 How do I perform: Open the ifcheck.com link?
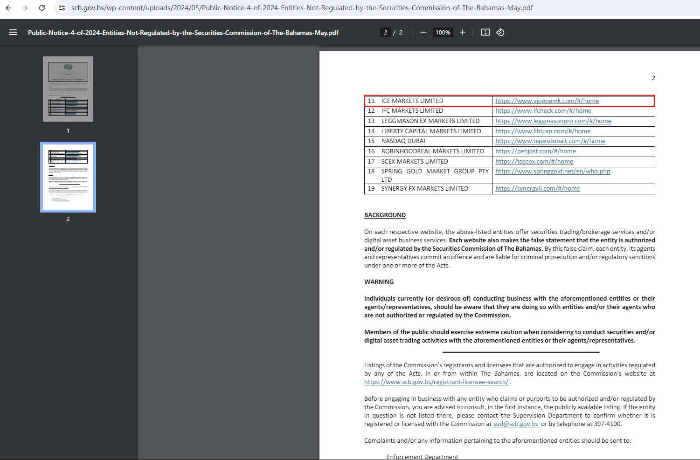tap(543, 111)
